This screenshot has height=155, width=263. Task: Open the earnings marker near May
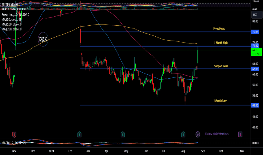tap(122, 134)
